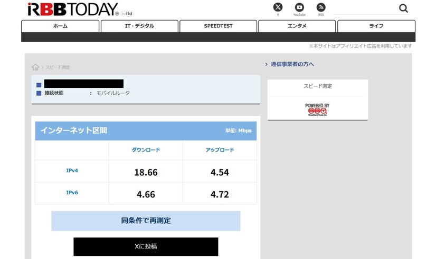The height and width of the screenshot is (259, 436).
Task: Select the ホーム navigation tab
Action: coord(60,26)
